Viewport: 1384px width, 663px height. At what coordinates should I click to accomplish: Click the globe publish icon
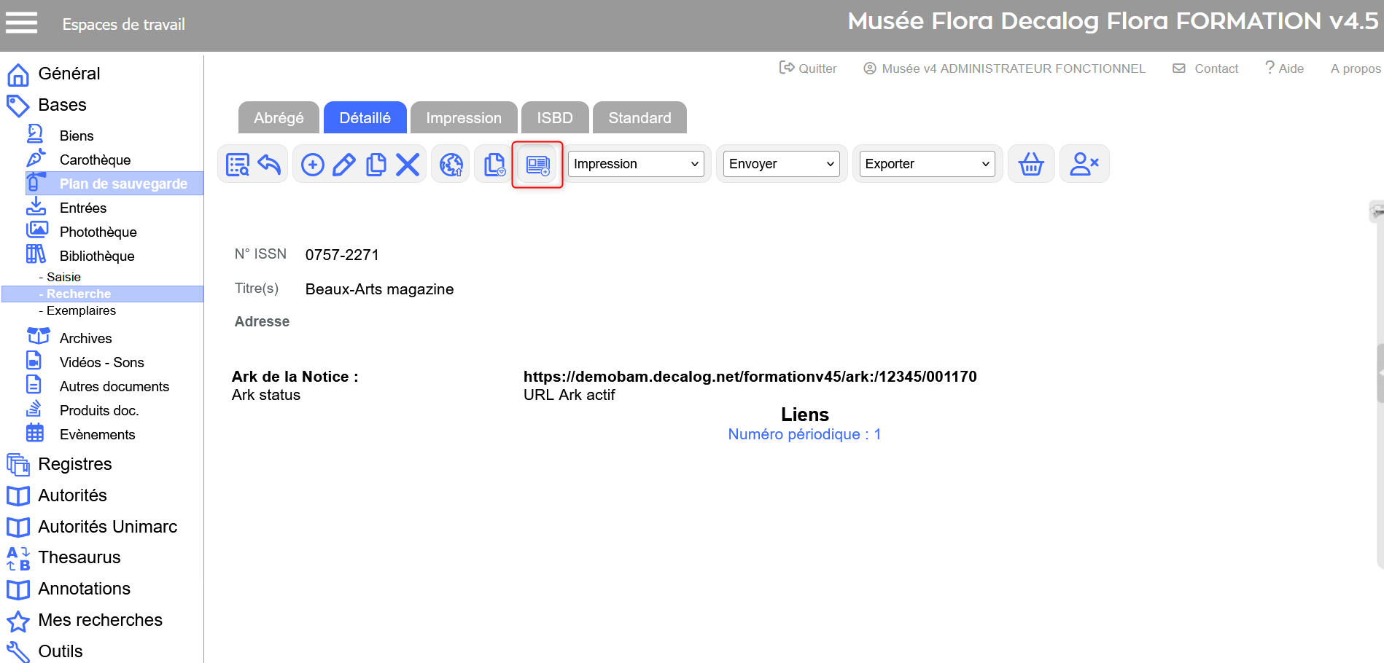[x=451, y=165]
